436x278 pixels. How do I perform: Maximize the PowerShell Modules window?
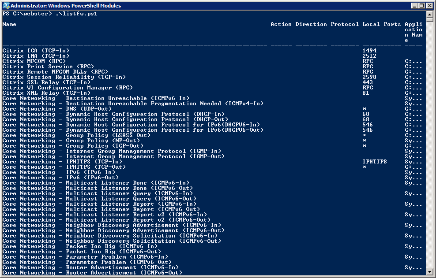click(x=421, y=6)
